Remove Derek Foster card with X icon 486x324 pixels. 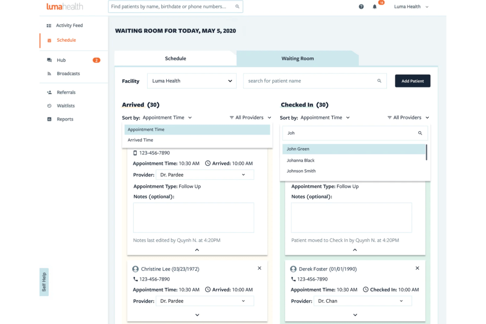pyautogui.click(x=417, y=268)
